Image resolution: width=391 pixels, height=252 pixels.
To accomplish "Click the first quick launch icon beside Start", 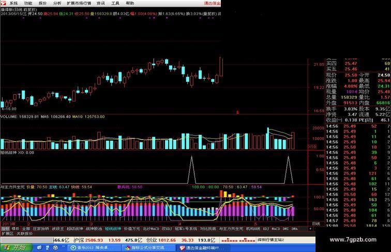I will pyautogui.click(x=39, y=248).
